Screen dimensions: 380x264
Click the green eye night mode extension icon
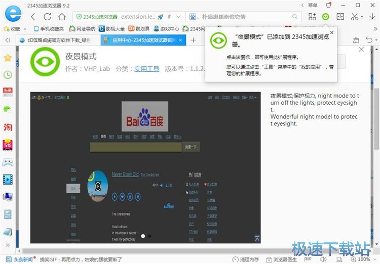point(326,17)
